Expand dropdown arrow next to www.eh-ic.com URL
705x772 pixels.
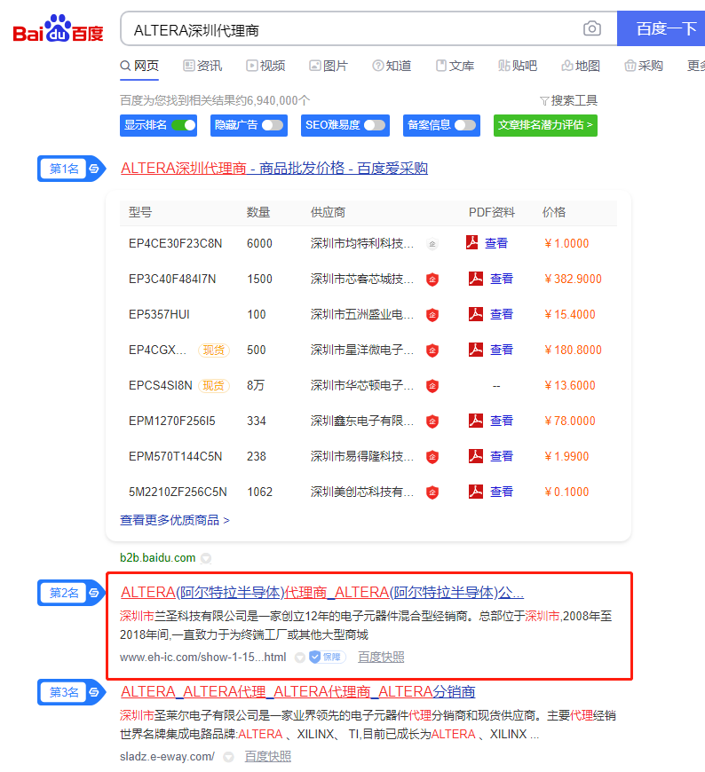[299, 658]
